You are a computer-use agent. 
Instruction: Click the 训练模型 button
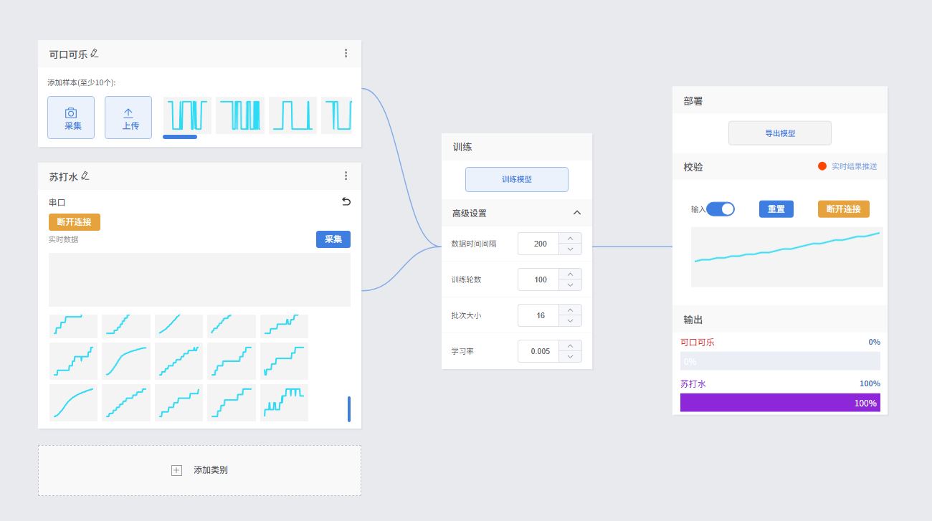click(x=516, y=179)
